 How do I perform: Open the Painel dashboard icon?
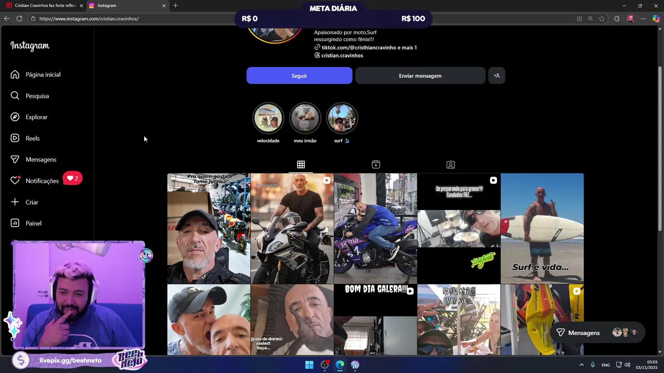click(x=15, y=223)
